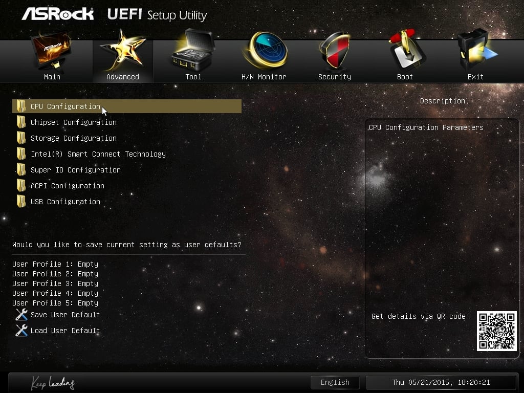Switch to the Exit tab label
Screen dimensions: 524x393
pyautogui.click(x=475, y=77)
